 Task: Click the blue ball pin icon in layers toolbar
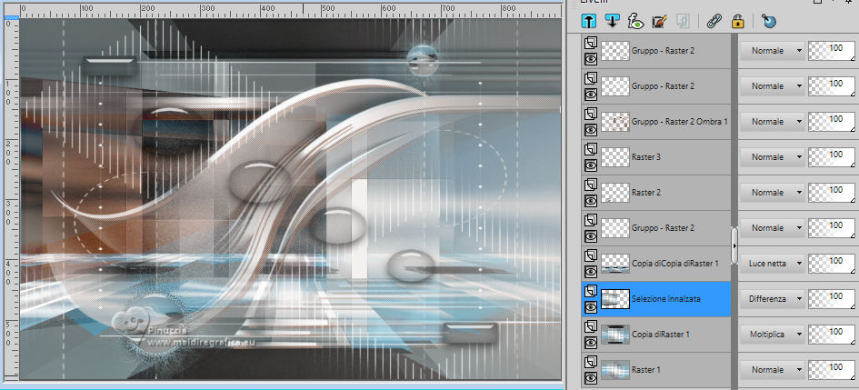(769, 21)
